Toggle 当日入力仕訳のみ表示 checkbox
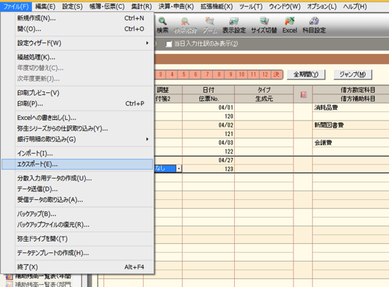Screen dimensions: 389x287 click(169, 44)
